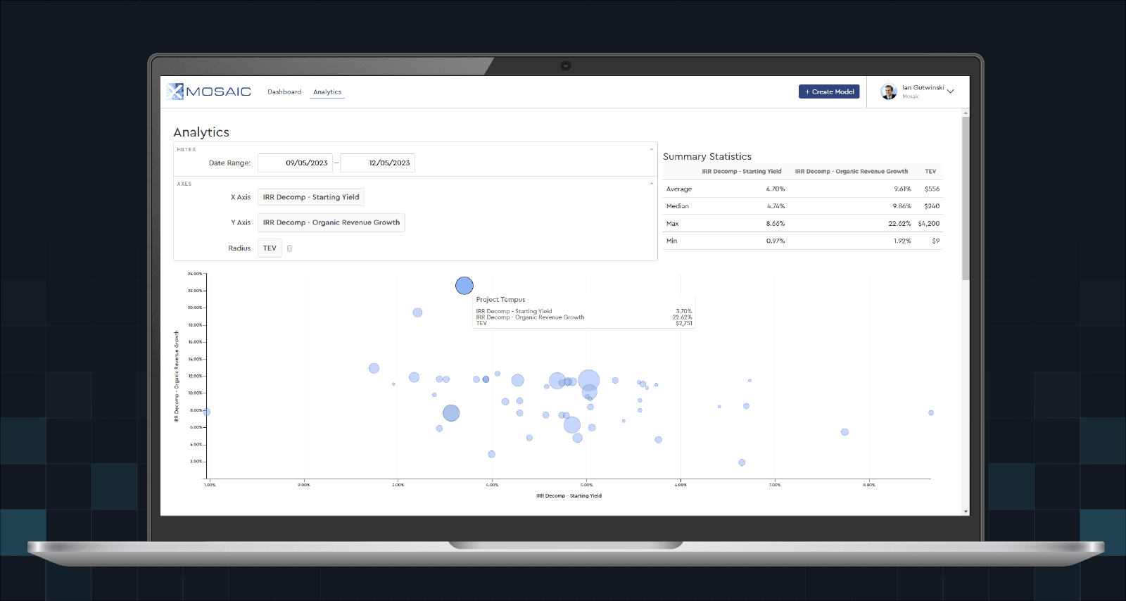1126x601 pixels.
Task: Click IRR Decomp - Starting Yield column header
Action: [741, 172]
